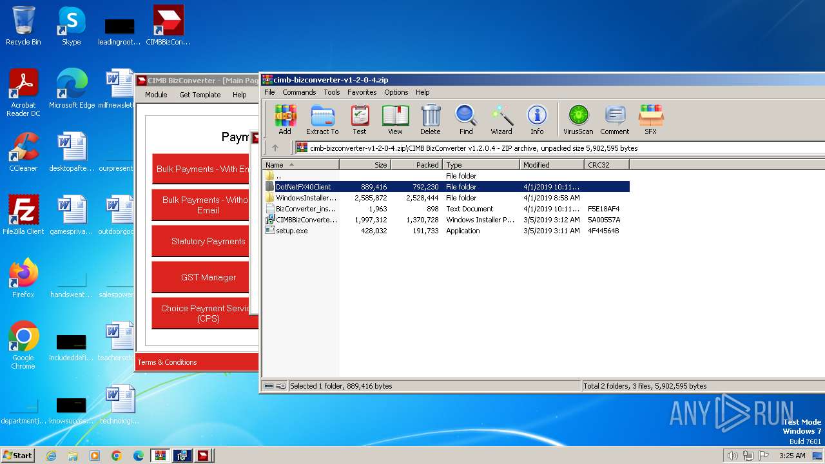Open WinRAR Help menu
Screen dimensions: 825x464
[423, 92]
